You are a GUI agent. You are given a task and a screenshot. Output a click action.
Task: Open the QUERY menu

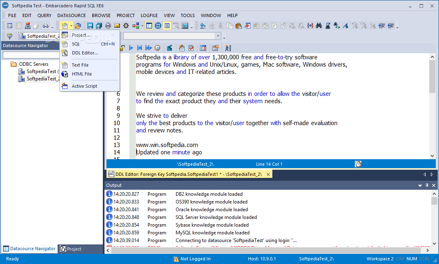coord(44,15)
